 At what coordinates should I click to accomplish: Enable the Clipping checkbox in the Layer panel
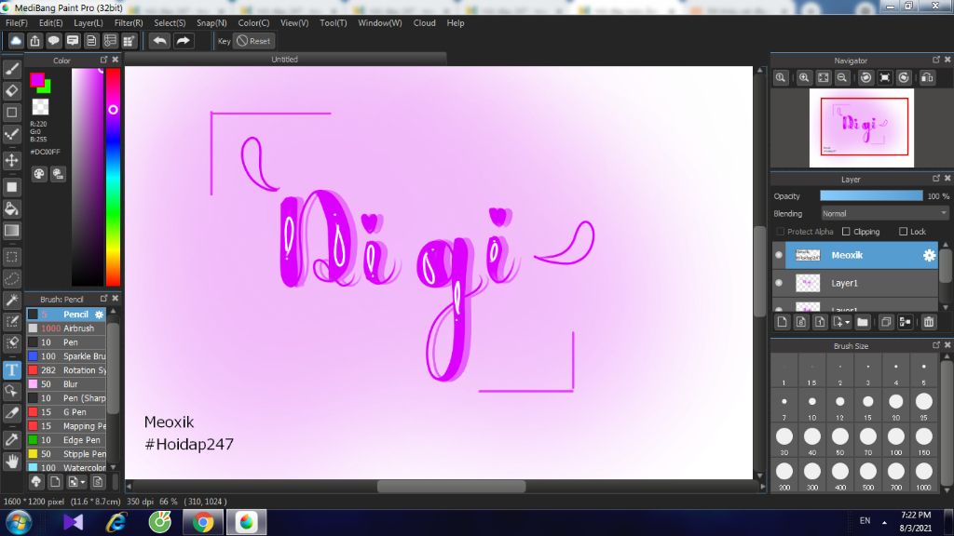click(x=846, y=232)
